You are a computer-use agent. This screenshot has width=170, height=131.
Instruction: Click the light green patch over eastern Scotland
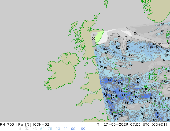coord(99,37)
